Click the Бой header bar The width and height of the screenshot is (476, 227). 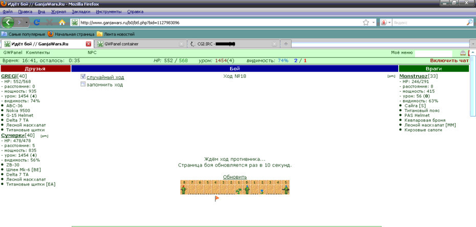click(234, 69)
